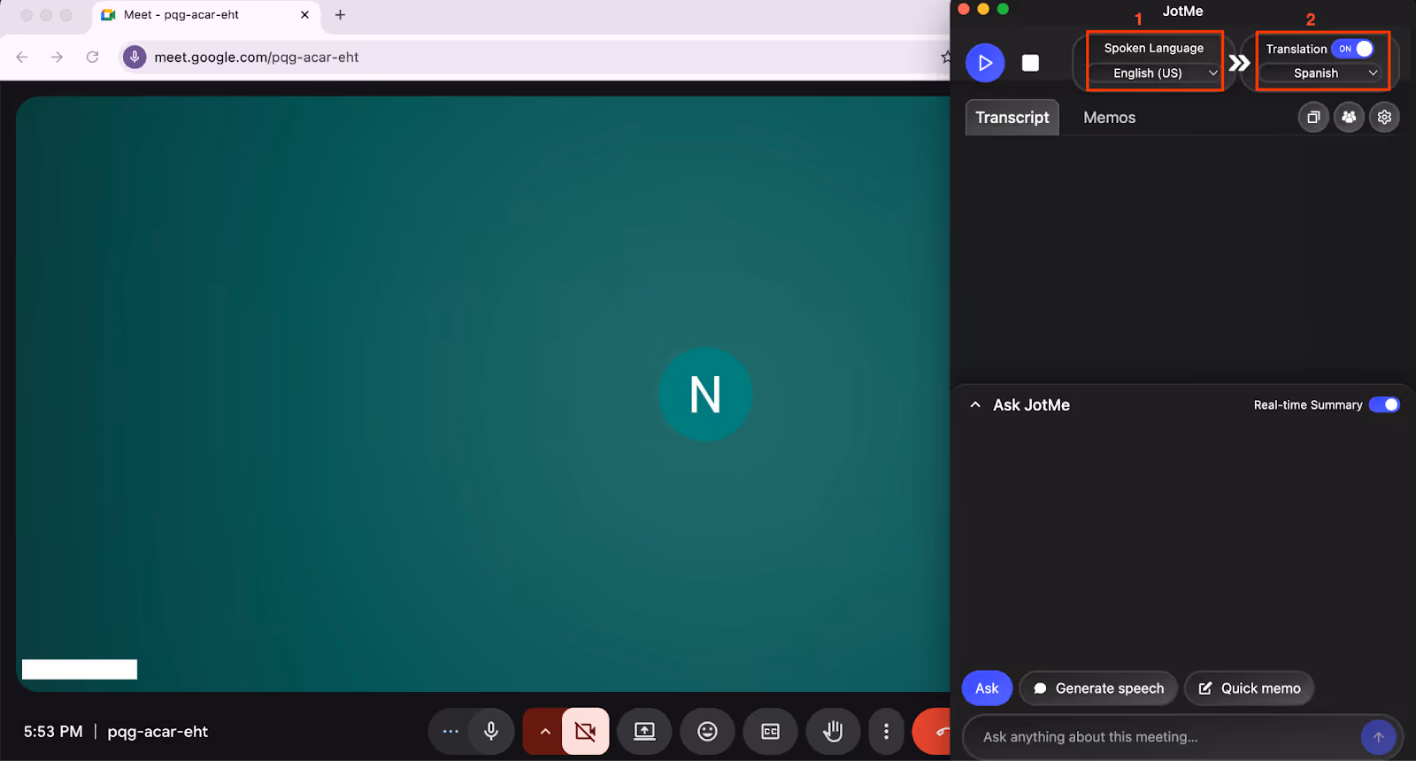Mute the microphone in Meet
This screenshot has width=1416, height=761.
click(491, 731)
